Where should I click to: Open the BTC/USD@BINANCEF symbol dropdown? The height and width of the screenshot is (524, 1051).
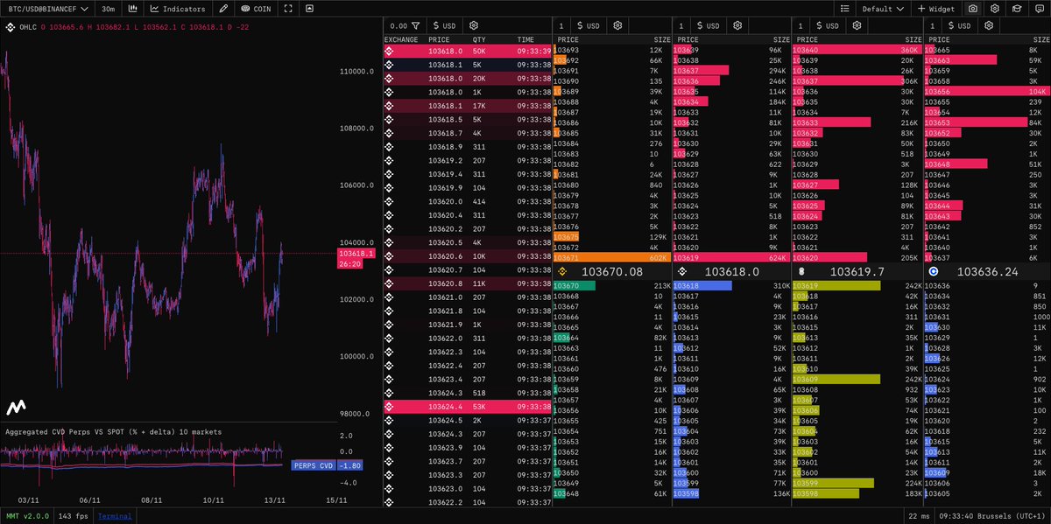coord(46,9)
